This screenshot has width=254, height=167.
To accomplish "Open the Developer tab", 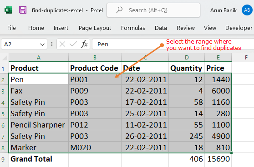I will 239,28.
